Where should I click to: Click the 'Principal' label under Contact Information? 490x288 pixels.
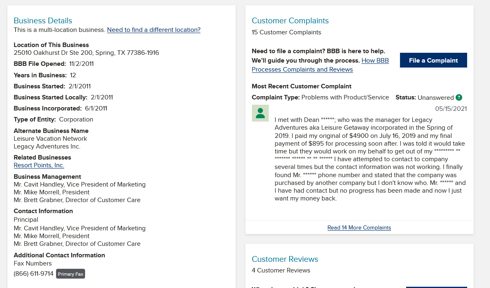pyautogui.click(x=26, y=220)
